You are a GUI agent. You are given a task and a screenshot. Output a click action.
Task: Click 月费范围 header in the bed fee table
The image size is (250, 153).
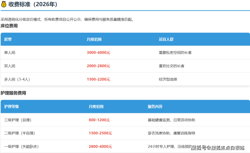pos(94,39)
